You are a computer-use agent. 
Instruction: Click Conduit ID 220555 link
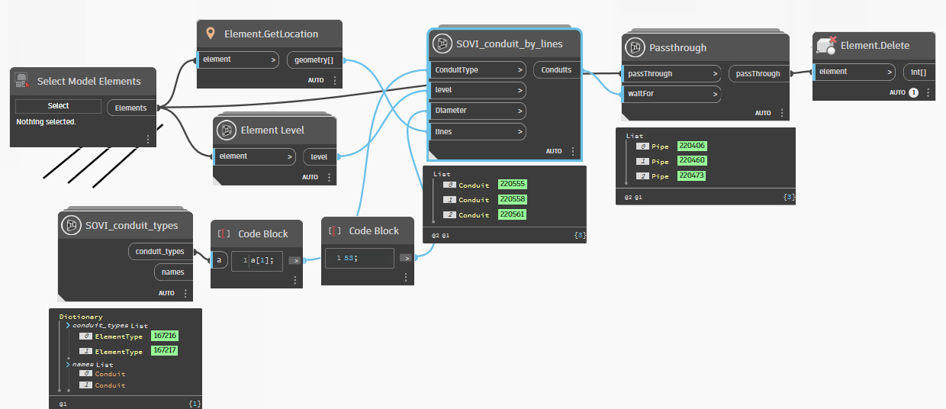tap(513, 185)
